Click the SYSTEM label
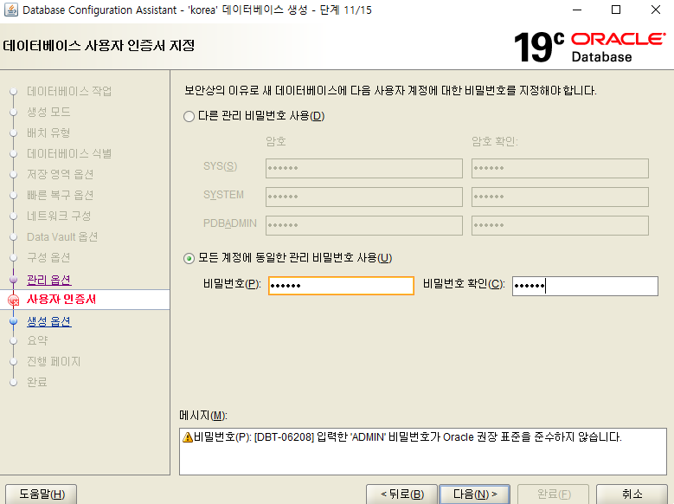This screenshot has height=504, width=674. click(223, 195)
